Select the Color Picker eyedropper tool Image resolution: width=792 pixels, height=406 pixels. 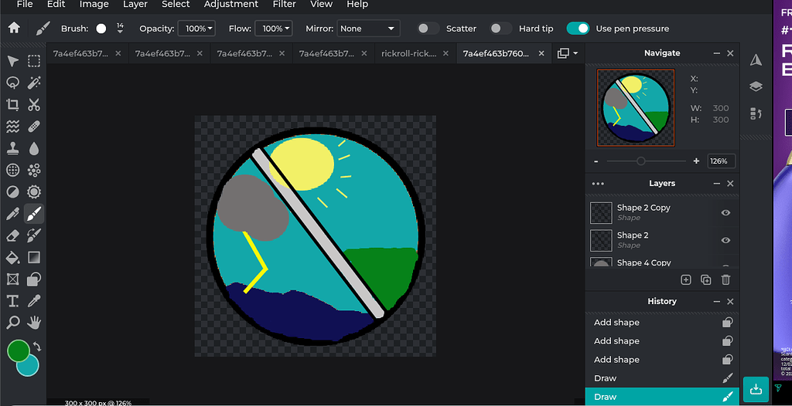[x=34, y=301]
